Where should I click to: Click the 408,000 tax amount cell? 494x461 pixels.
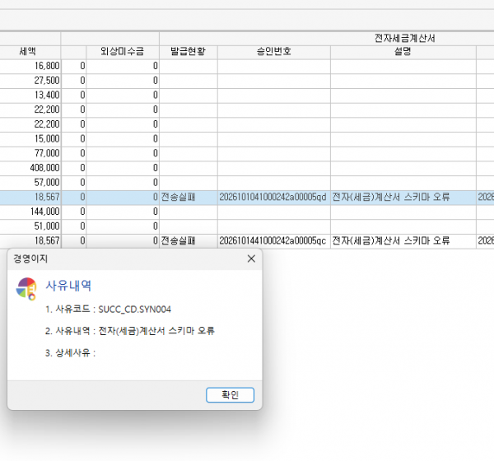(x=30, y=168)
